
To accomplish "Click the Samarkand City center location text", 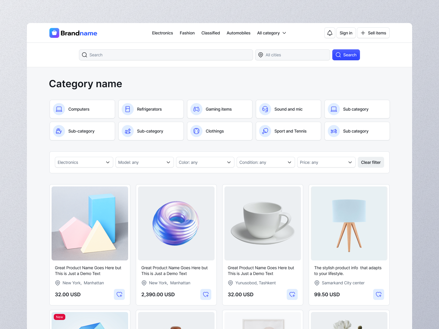I will pos(343,283).
